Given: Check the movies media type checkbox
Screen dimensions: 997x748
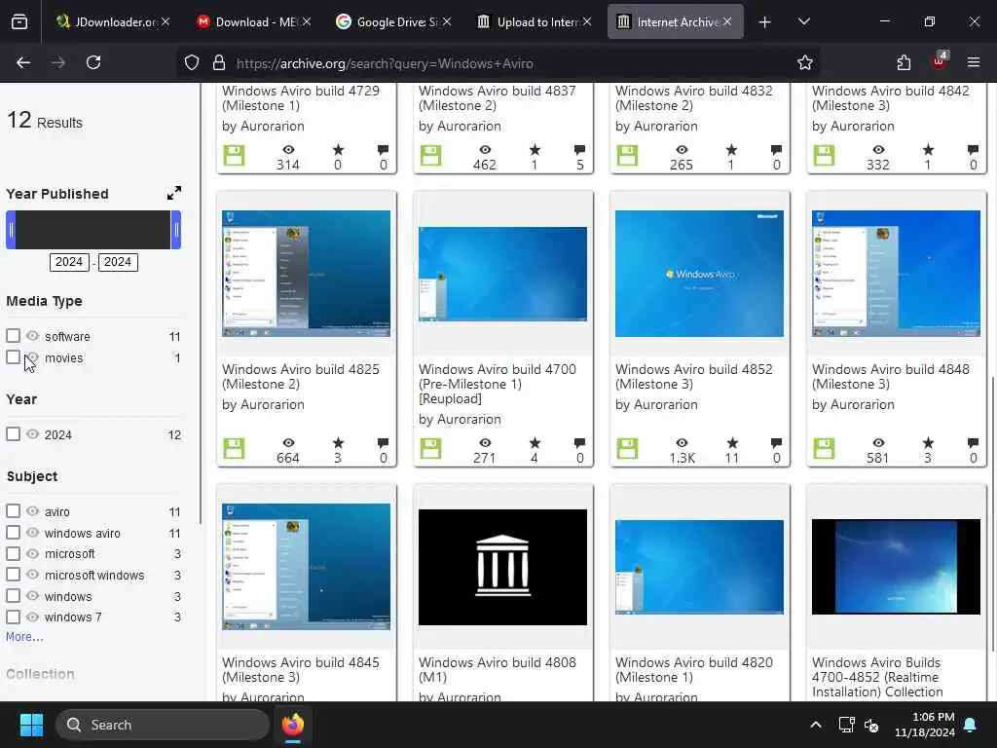Looking at the screenshot, I should point(13,356).
